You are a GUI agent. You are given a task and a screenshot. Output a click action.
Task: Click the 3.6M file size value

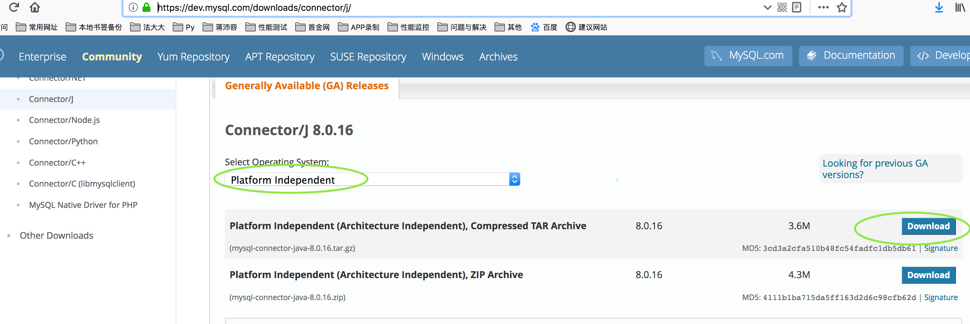799,226
